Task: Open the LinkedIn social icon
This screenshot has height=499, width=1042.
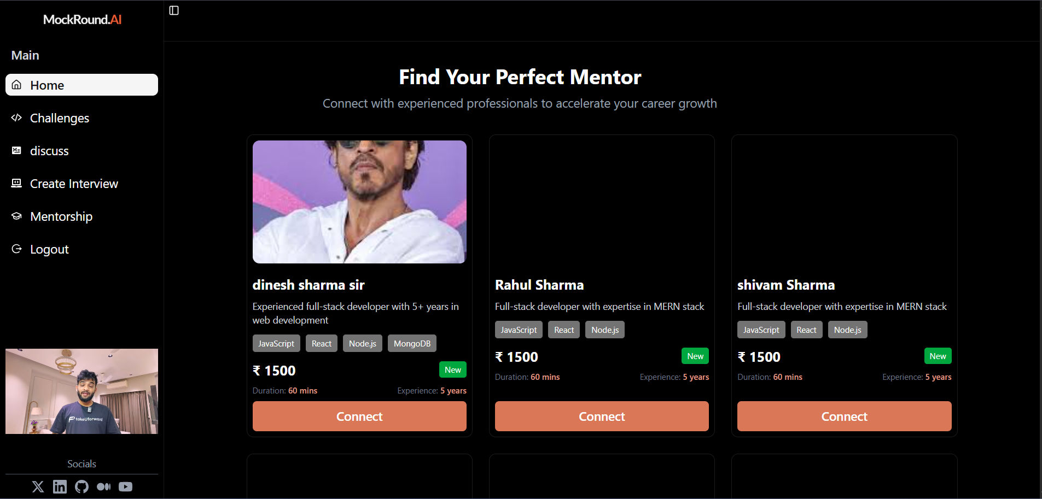Action: coord(60,486)
